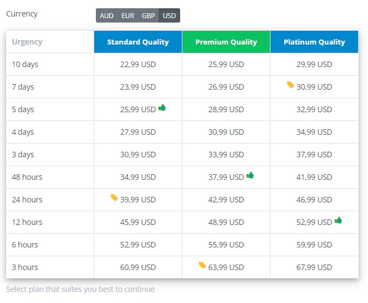Switch currency to EUR
This screenshot has height=303, width=368.
[128, 16]
